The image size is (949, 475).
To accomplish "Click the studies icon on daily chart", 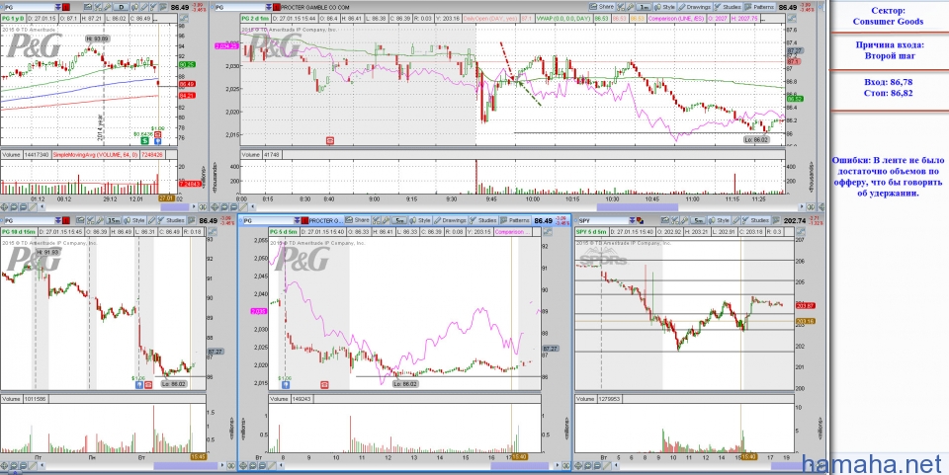I will [154, 7].
